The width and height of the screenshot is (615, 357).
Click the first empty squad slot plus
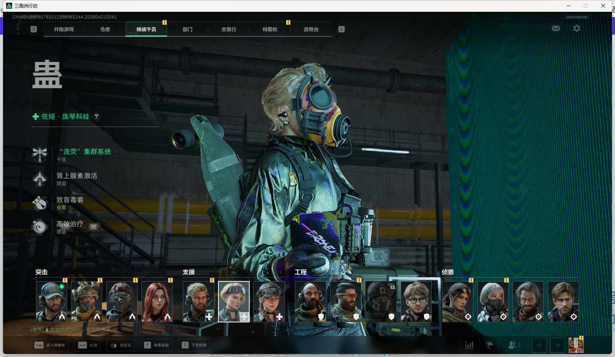(x=539, y=345)
